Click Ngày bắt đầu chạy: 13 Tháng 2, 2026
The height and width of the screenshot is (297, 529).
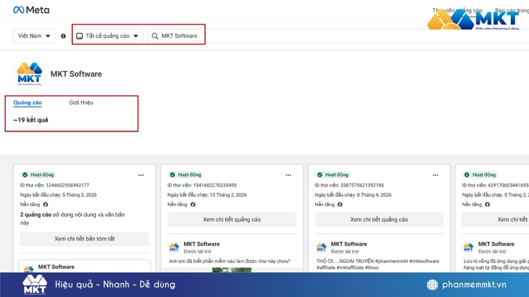(207, 195)
